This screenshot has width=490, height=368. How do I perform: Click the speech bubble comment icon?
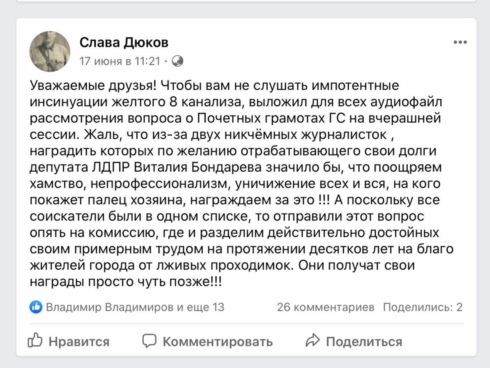click(x=149, y=340)
